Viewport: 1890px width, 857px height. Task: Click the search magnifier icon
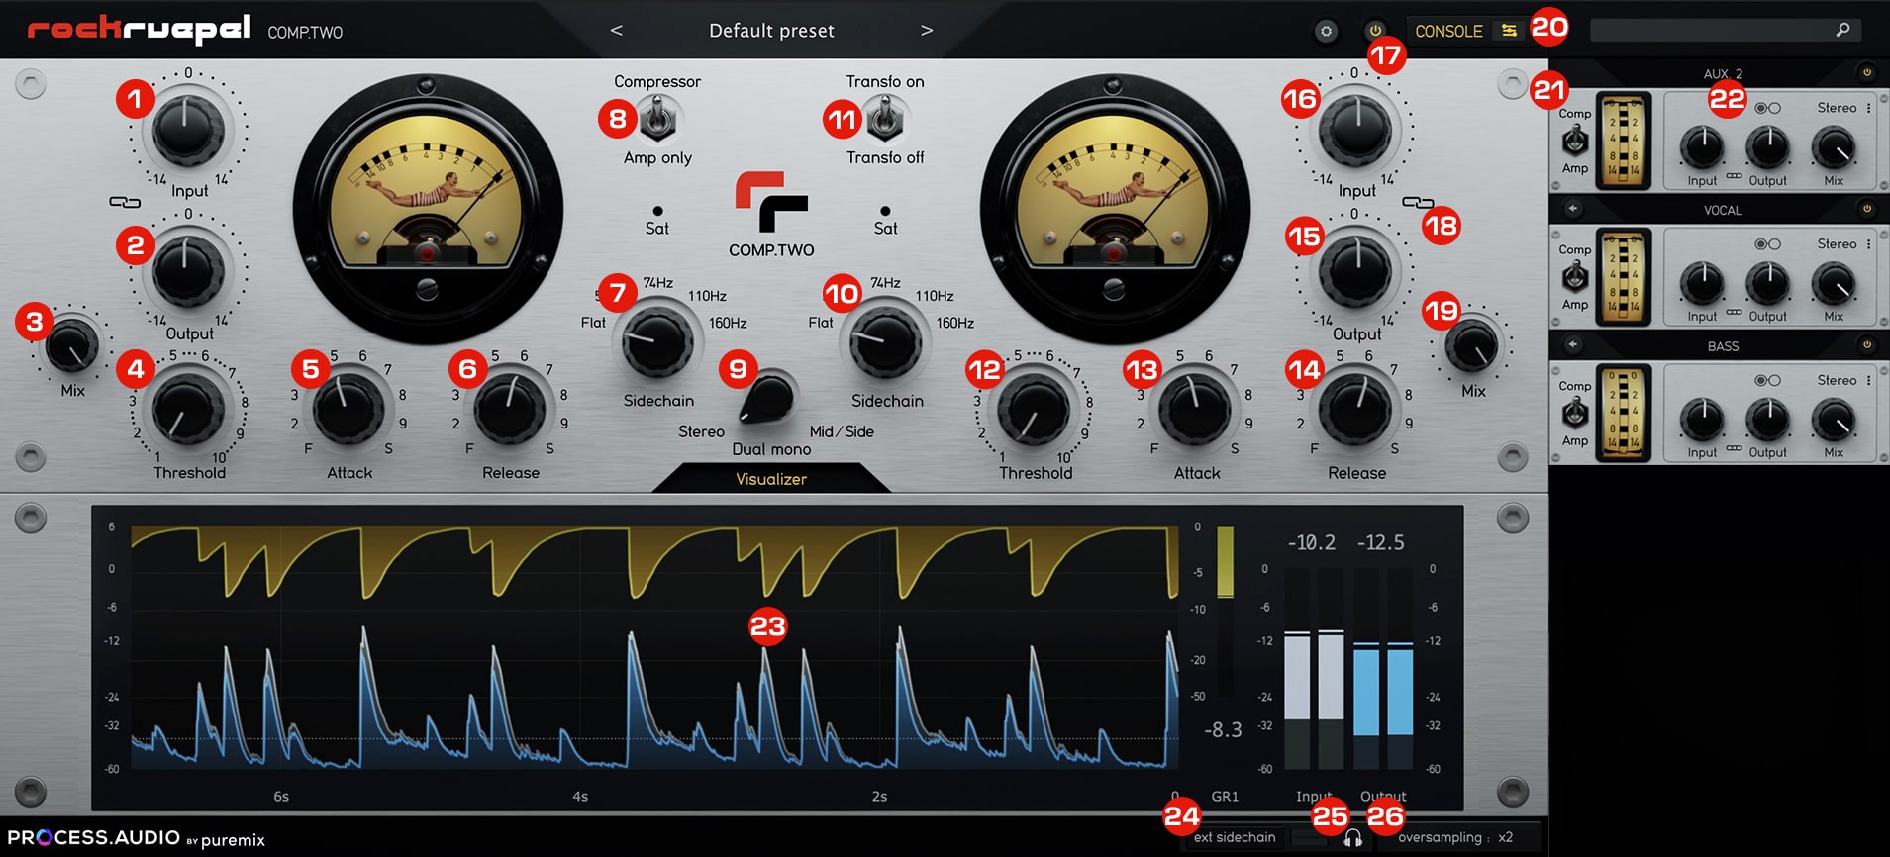point(1842,30)
